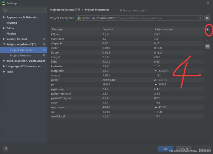Select the kiwisolver package row
Viewport: 213px width, 154px height.
coord(127,66)
